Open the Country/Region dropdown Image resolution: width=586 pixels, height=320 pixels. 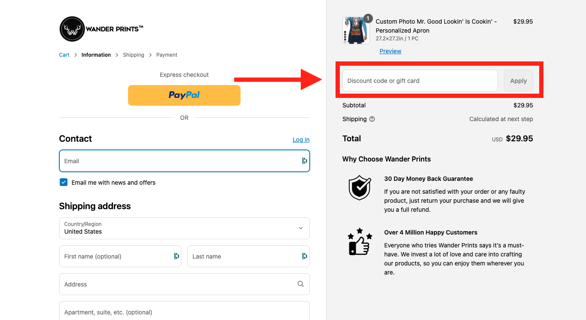[x=184, y=228]
